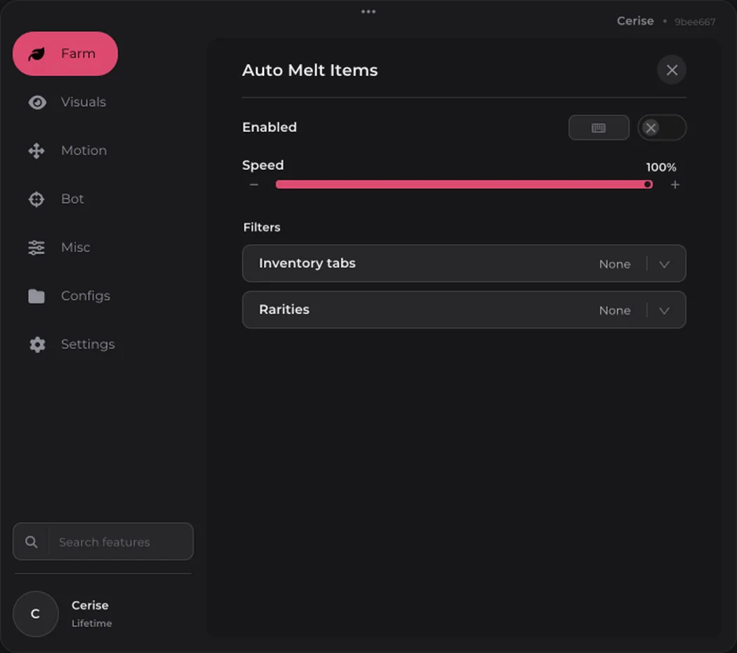The width and height of the screenshot is (737, 653).
Task: Click the Speed slider track
Action: pyautogui.click(x=464, y=184)
